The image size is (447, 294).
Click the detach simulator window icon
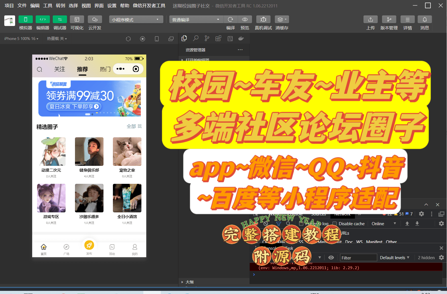[x=171, y=39]
